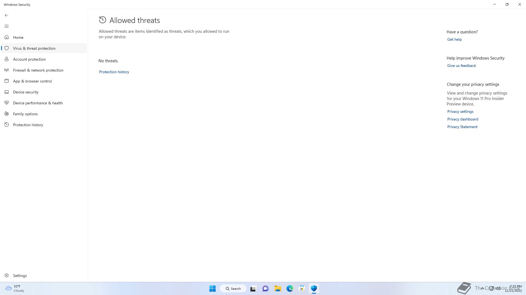The image size is (526, 295).
Task: Click Give us feedback link
Action: [x=461, y=66]
